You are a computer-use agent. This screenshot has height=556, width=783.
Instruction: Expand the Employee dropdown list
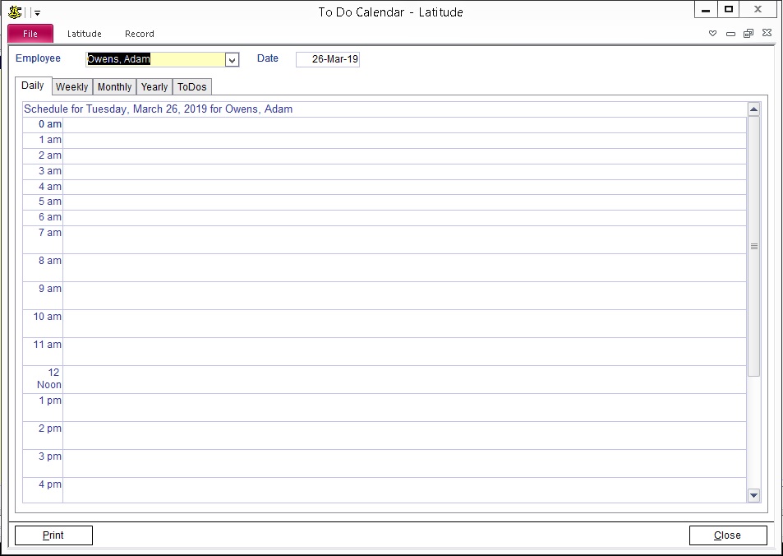coord(232,60)
